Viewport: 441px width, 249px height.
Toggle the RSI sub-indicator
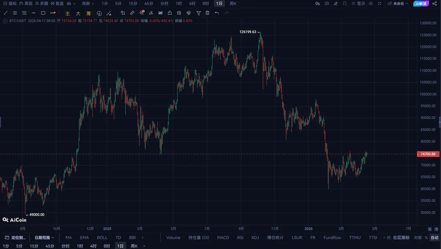coord(240,238)
